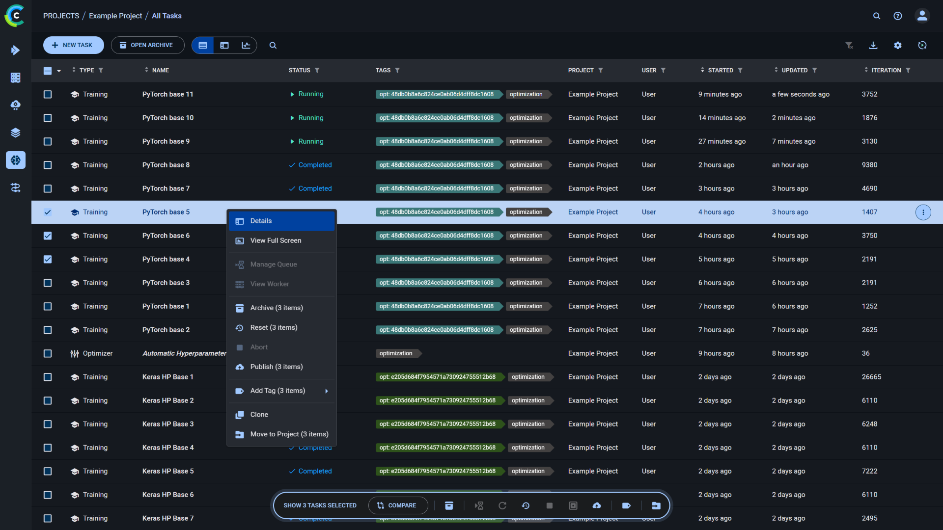Check the box for Keras HP Base 1
The width and height of the screenshot is (943, 530).
click(x=48, y=377)
